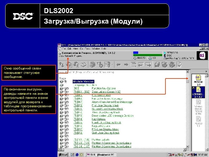The width and height of the screenshot is (209, 157).
Task: Select the Wireless Module PC5132 icon
Action: click(198, 107)
